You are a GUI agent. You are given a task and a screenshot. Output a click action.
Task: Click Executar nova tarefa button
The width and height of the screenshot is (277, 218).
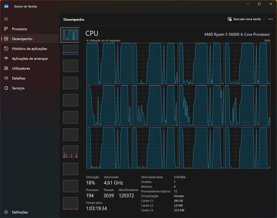coord(244,19)
